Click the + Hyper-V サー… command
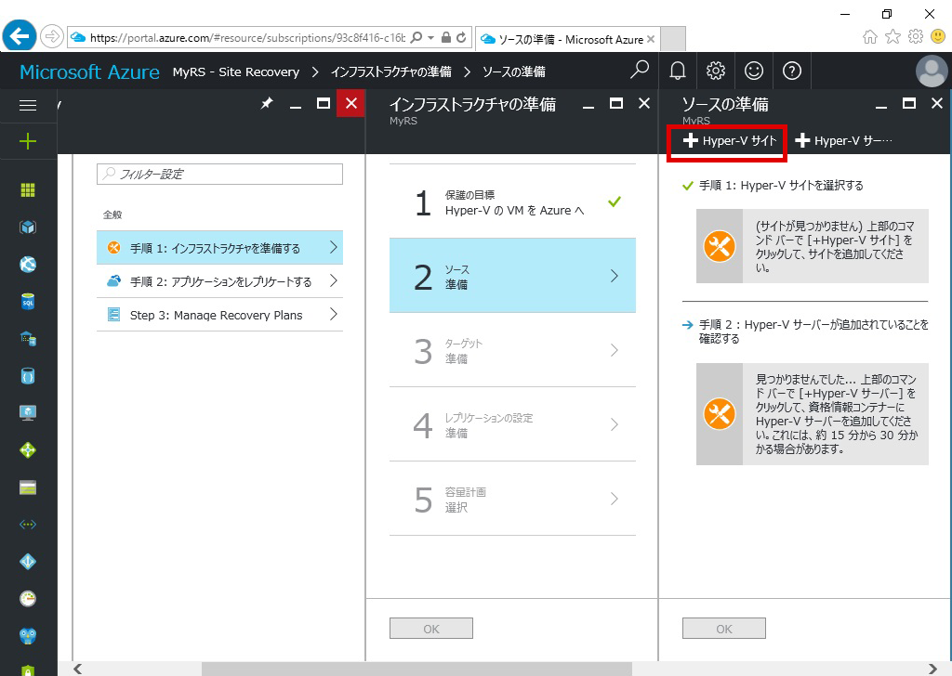Viewport: 952px width, 676px height. pyautogui.click(x=843, y=140)
